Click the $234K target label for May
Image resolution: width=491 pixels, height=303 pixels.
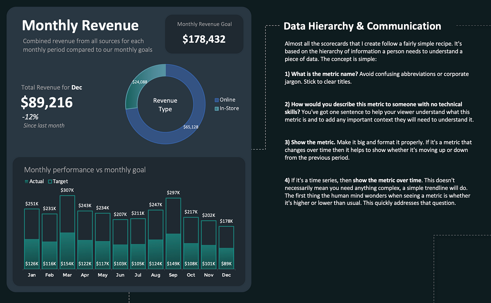tap(102, 208)
